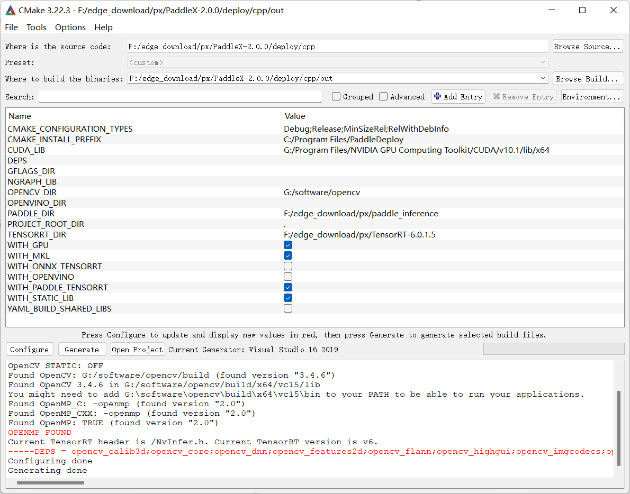The image size is (630, 494).
Task: Open the Environment settings button
Action: pos(592,97)
